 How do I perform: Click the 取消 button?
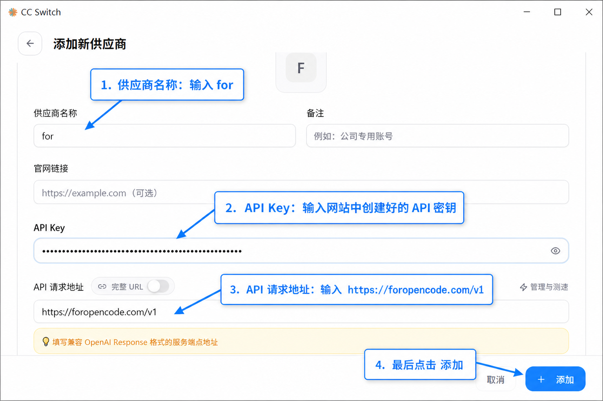click(496, 379)
